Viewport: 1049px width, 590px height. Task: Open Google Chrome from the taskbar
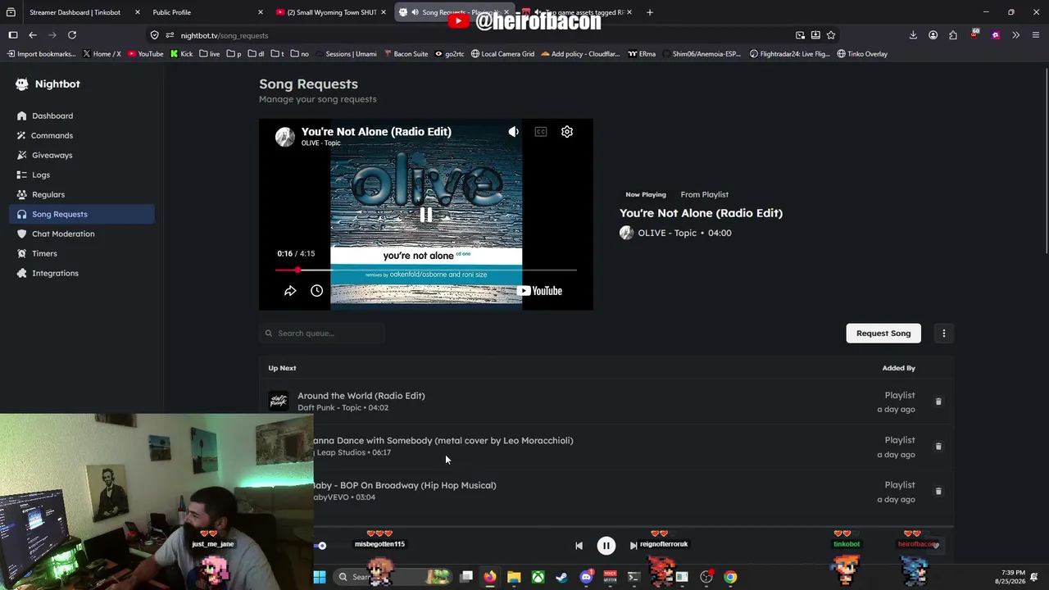point(730,577)
